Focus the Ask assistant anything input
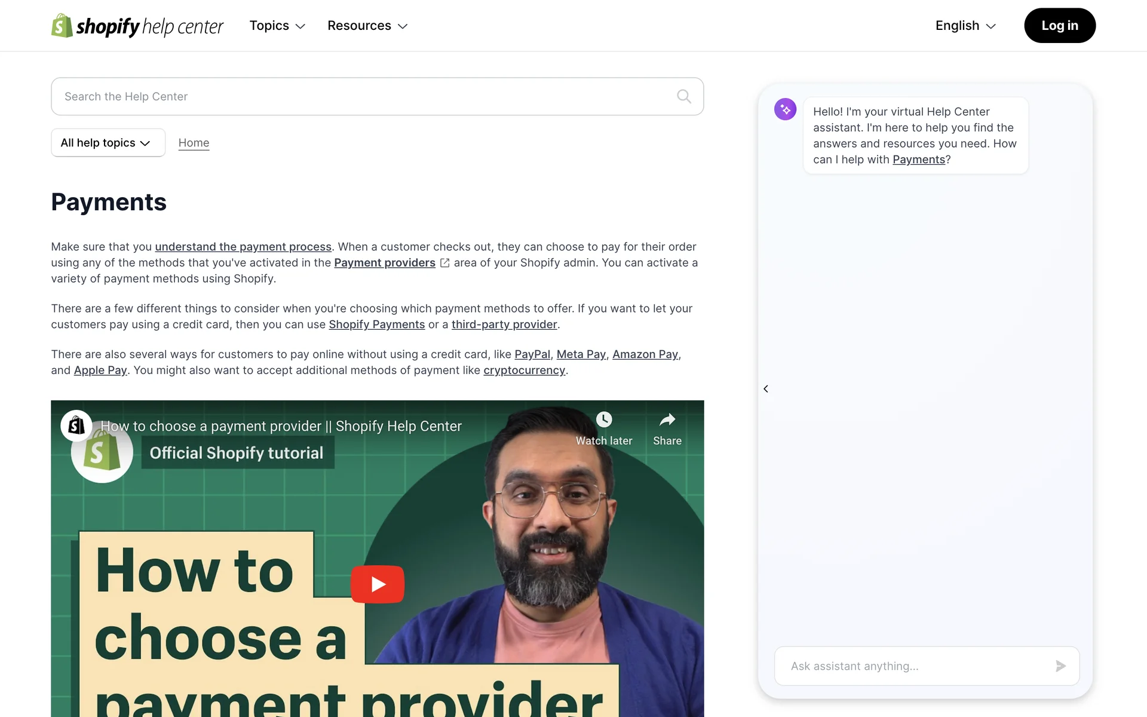 tap(914, 666)
